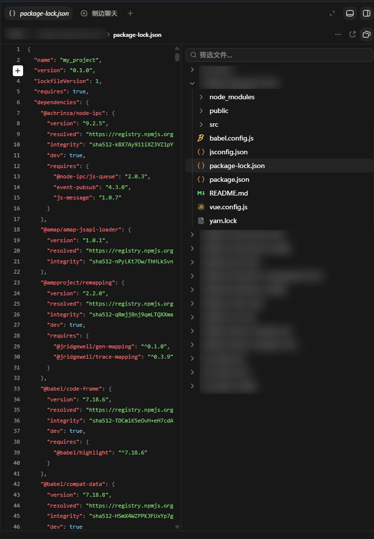374x539 pixels.
Task: Click the search magnifier icon
Action: (x=194, y=55)
